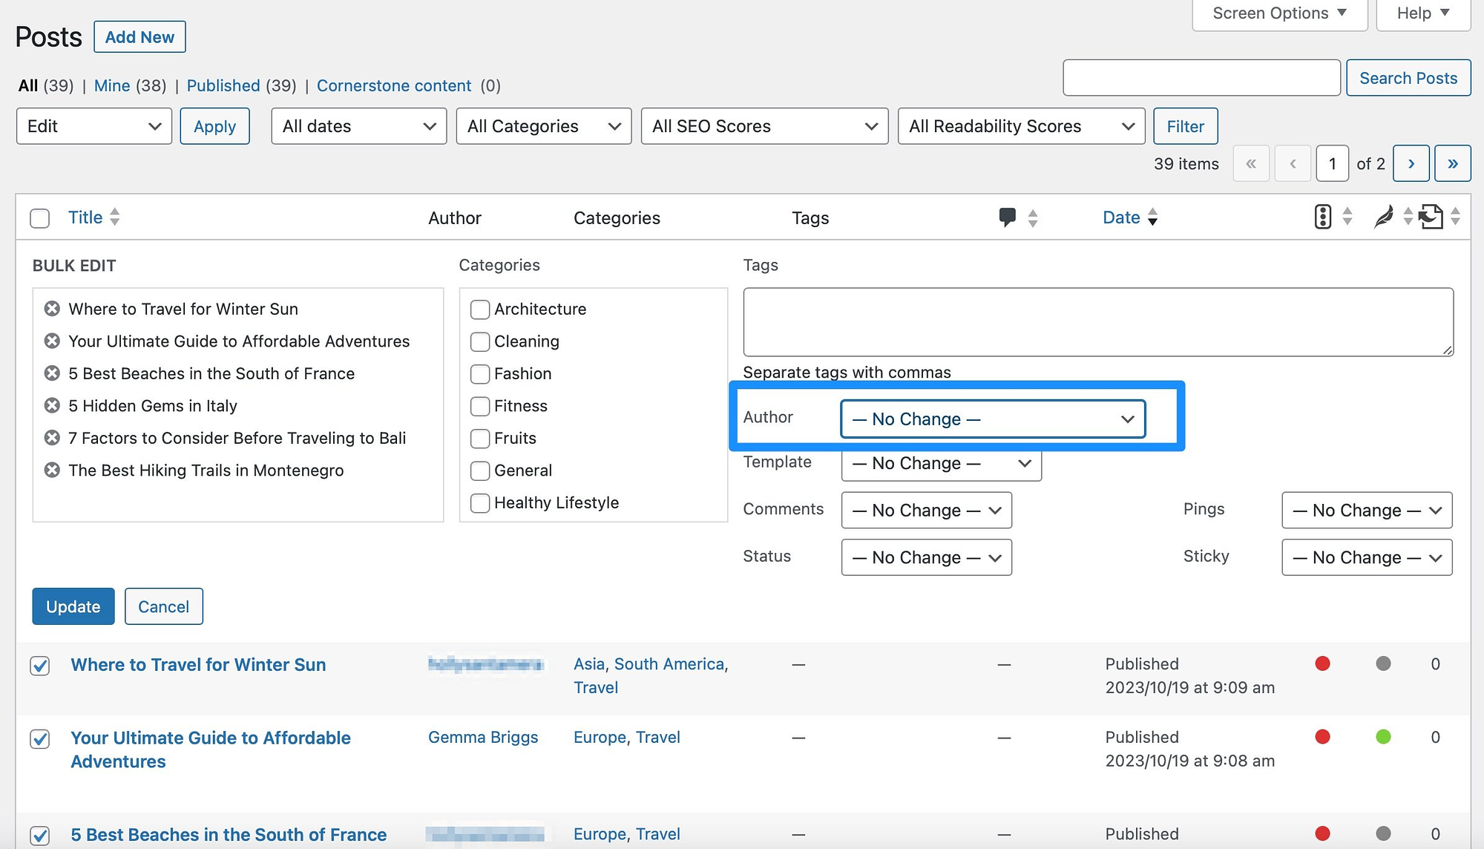Image resolution: width=1484 pixels, height=849 pixels.
Task: Click the export/download icon in column header
Action: point(1432,217)
